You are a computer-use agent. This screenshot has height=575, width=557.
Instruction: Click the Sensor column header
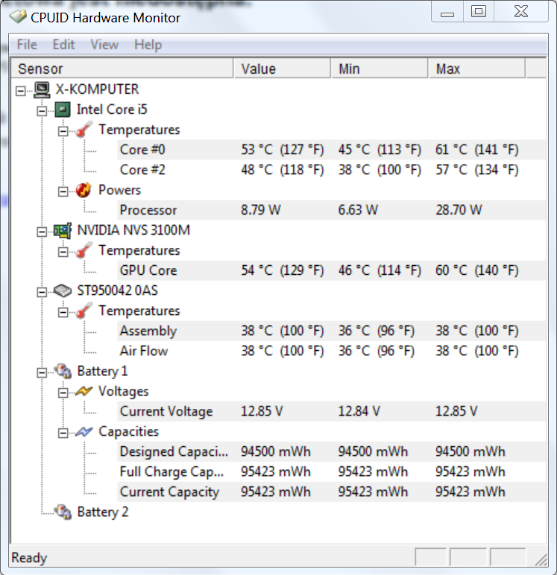[x=122, y=69]
